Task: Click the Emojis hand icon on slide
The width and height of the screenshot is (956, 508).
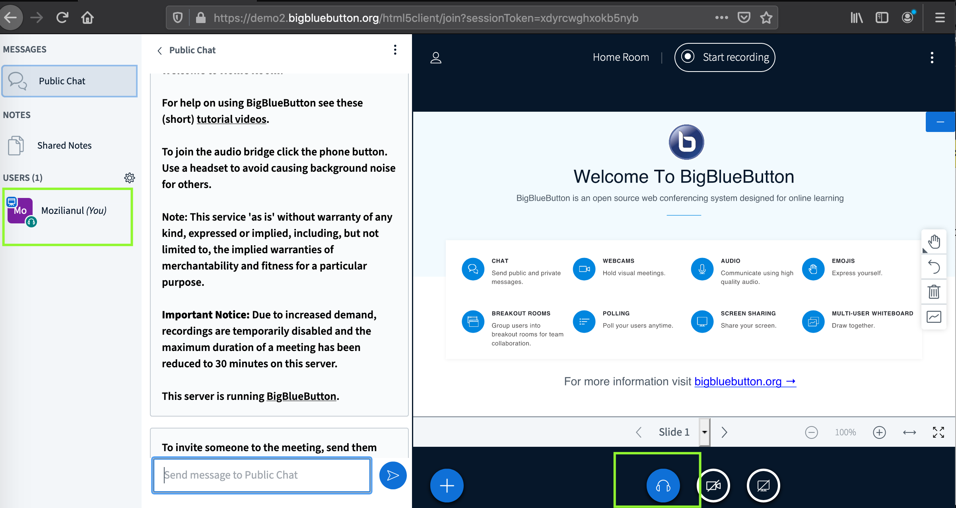Action: [x=813, y=269]
